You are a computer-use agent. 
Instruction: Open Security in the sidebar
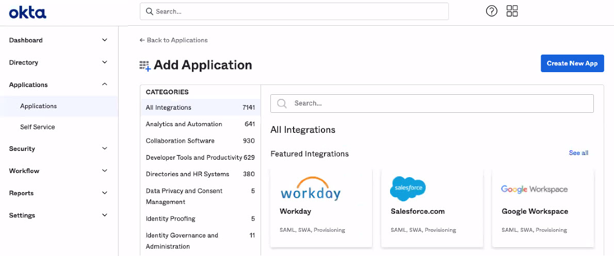pyautogui.click(x=22, y=149)
